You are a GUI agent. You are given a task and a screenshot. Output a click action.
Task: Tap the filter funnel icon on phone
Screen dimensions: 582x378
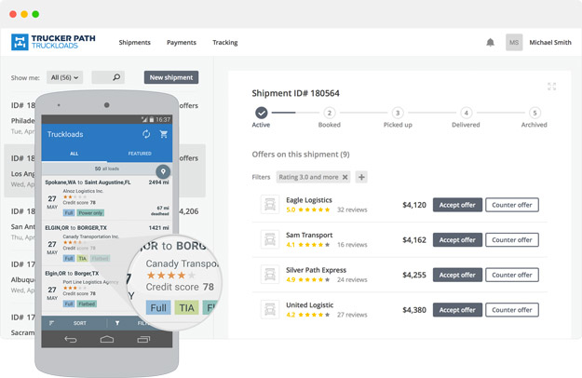point(117,323)
